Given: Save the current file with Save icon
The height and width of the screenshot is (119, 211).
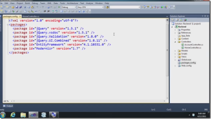Looking at the screenshot, I should pos(17,7).
